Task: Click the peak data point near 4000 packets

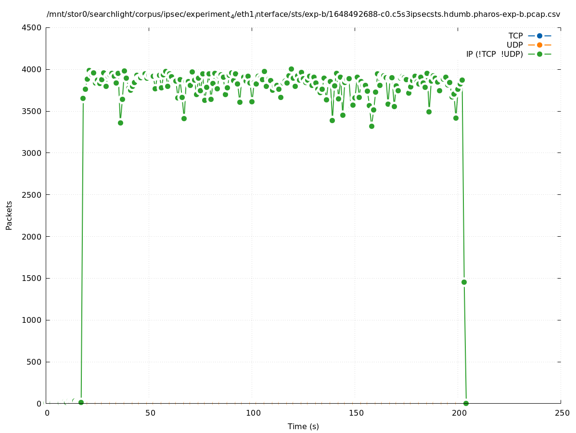Action: [x=291, y=69]
